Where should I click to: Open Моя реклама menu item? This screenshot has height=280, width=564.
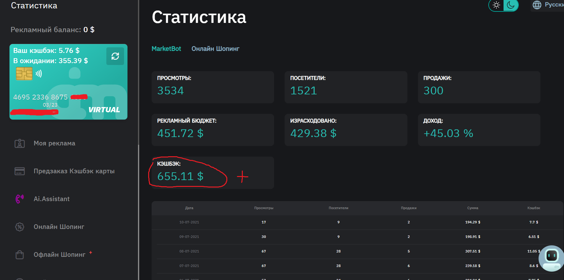click(x=55, y=143)
